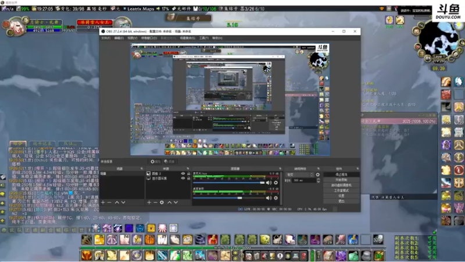The width and height of the screenshot is (465, 262).
Task: Open microphone audio settings gear
Action: (x=276, y=183)
